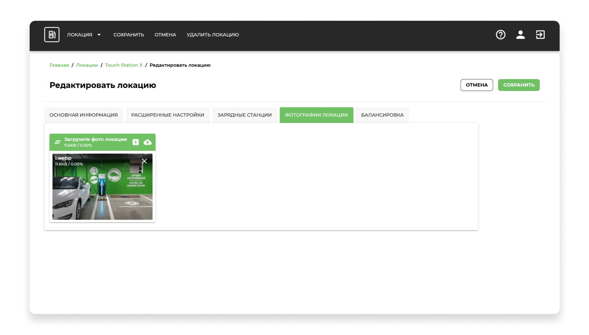Remove the i.webp photo with X

tap(144, 161)
